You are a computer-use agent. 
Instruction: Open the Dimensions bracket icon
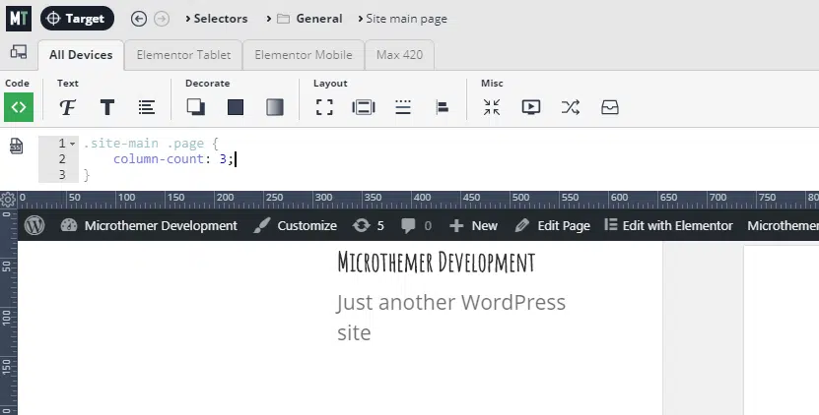(x=324, y=107)
